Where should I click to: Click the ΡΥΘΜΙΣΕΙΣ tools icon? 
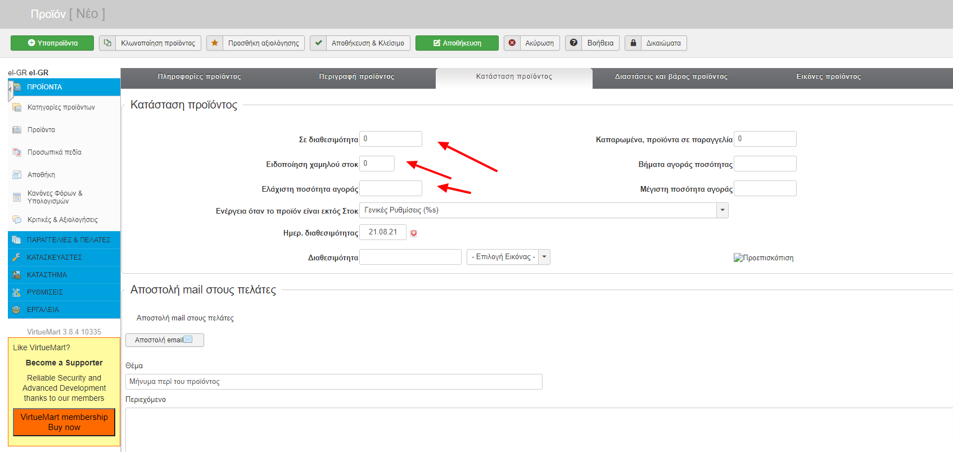click(16, 292)
